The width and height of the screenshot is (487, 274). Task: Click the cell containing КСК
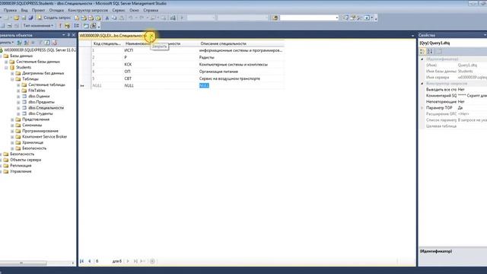pyautogui.click(x=161, y=65)
